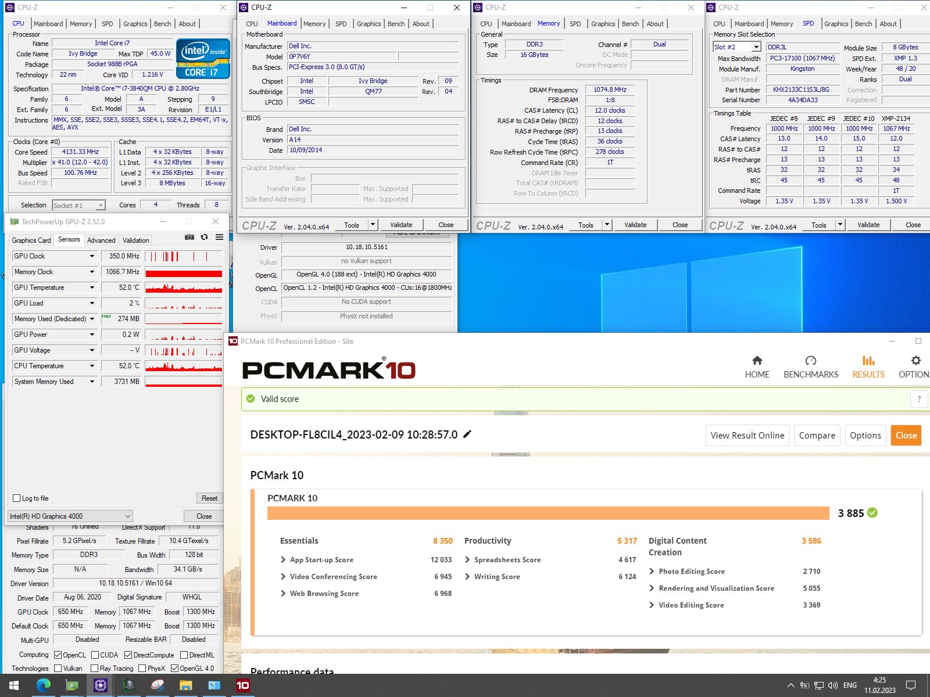Viewport: 930px width, 697px height.
Task: Open the GPU-Z hamburger menu
Action: (x=219, y=237)
